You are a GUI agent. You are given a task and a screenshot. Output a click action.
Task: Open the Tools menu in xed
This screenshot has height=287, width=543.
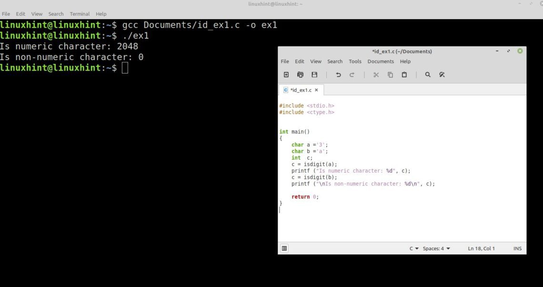click(x=355, y=61)
